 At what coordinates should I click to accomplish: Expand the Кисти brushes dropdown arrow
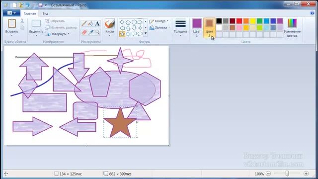pos(110,35)
